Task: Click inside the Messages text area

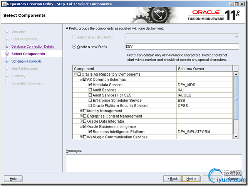Action: [x=154, y=163]
